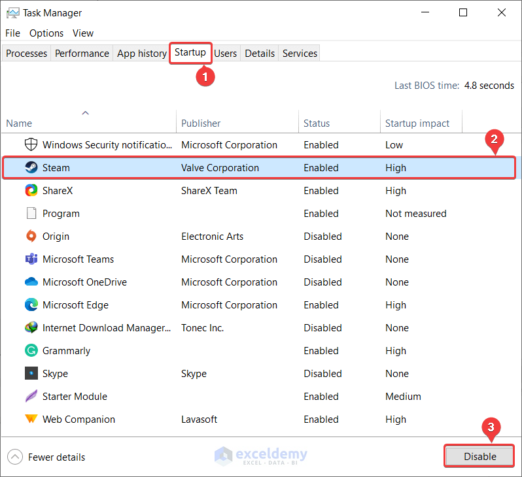Sort by Name column header
This screenshot has width=522, height=477.
(x=20, y=123)
